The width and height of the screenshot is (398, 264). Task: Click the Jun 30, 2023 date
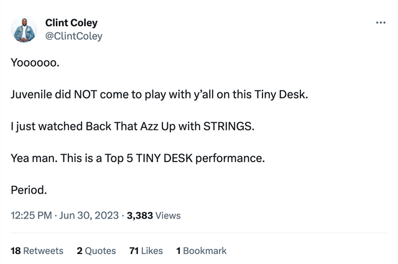(x=88, y=216)
